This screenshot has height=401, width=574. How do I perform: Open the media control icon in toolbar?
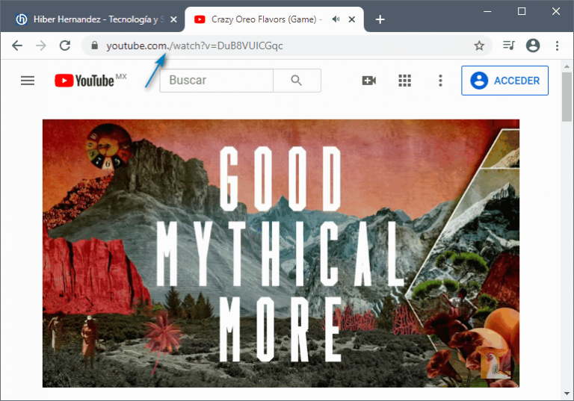tap(509, 46)
